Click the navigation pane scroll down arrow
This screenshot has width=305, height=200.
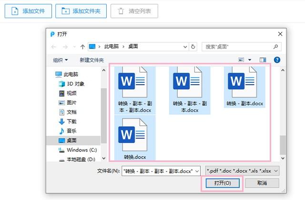coord(104,158)
